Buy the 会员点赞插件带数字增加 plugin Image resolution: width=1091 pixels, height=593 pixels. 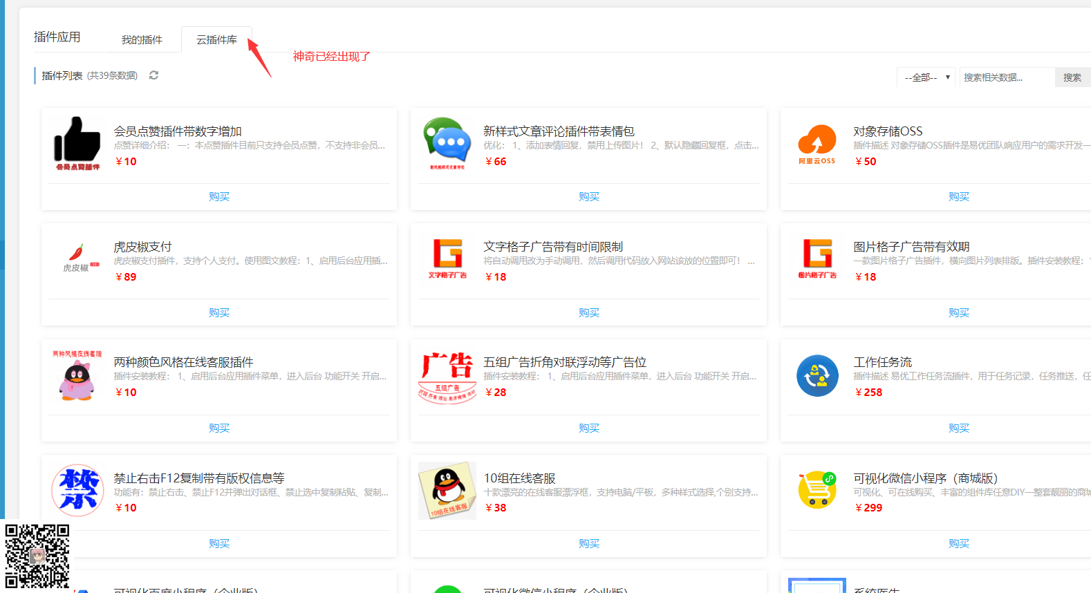point(219,197)
